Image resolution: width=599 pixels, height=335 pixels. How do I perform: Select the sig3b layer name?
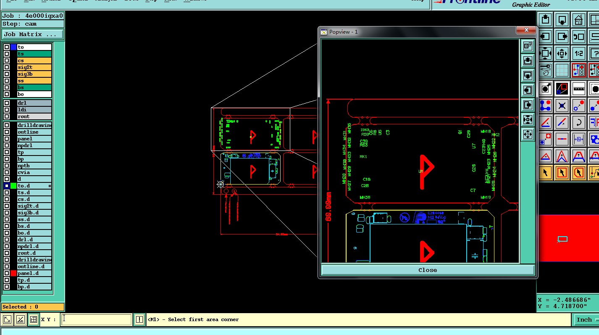[x=34, y=74]
